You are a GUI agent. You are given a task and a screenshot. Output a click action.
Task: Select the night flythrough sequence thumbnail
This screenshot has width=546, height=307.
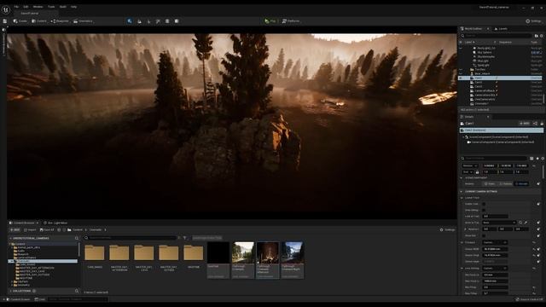(292, 260)
